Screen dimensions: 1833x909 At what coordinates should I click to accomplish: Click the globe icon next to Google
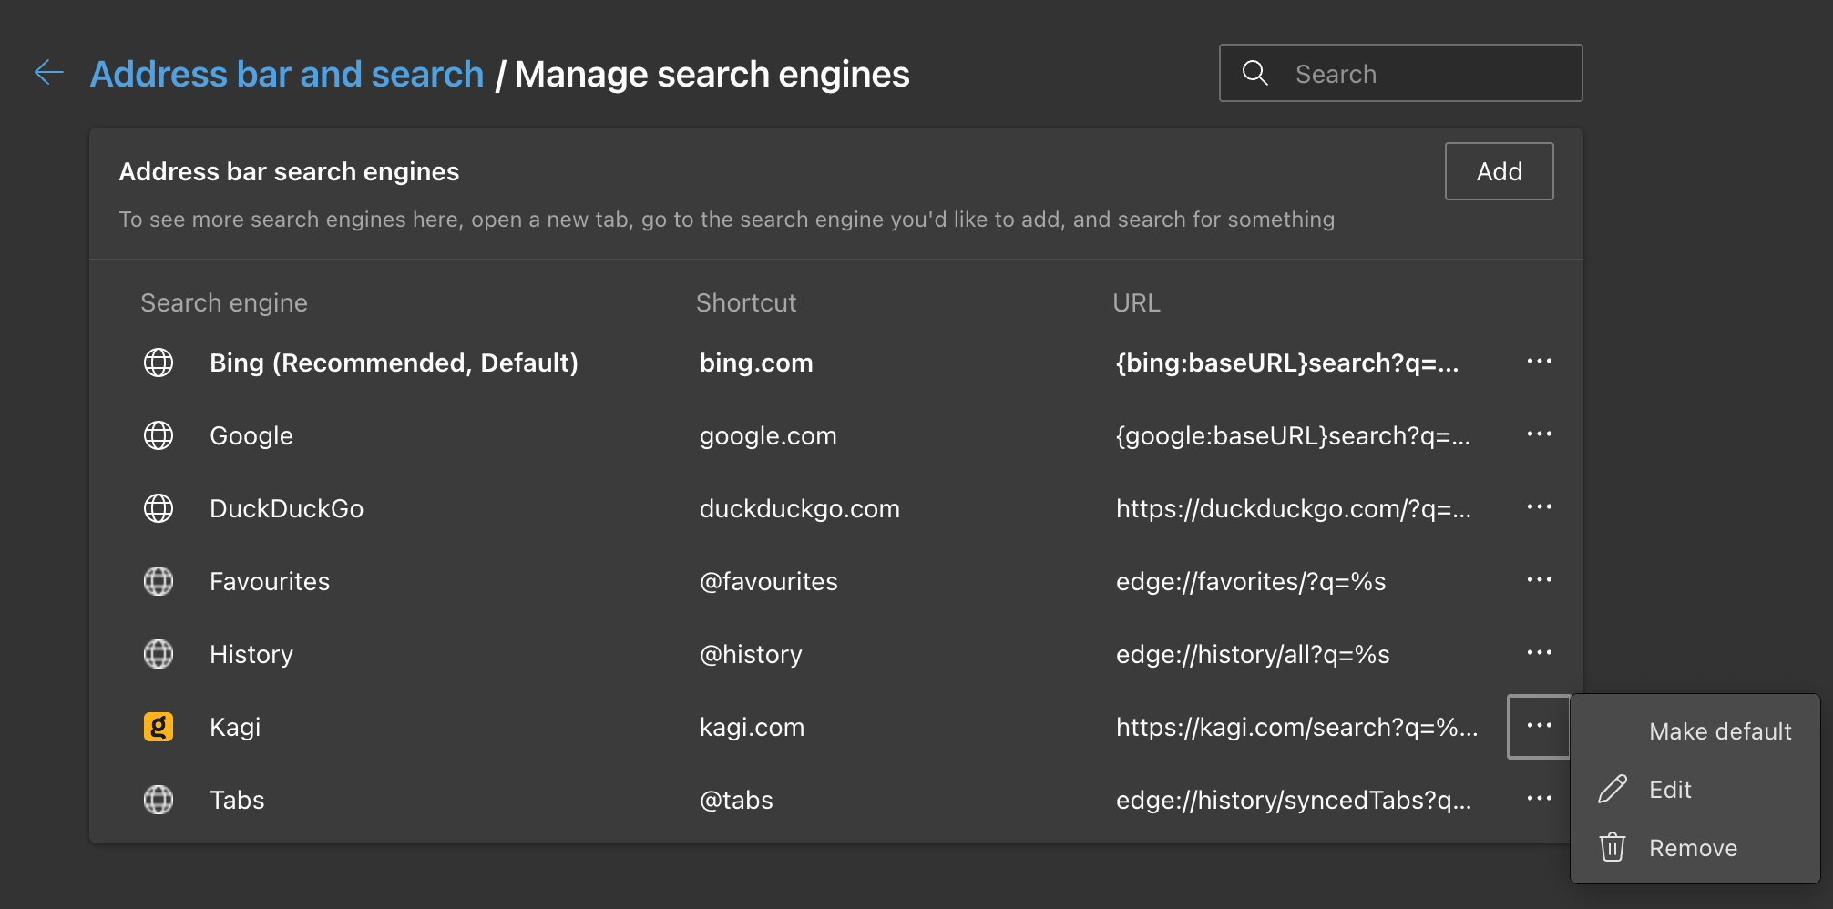(159, 435)
